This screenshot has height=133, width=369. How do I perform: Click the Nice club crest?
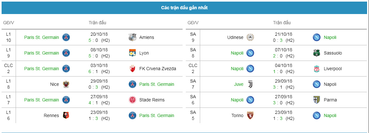[66, 84]
